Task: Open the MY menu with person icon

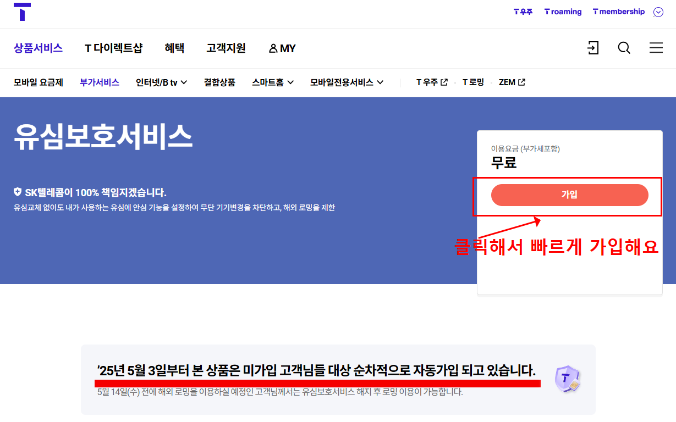Action: (282, 48)
